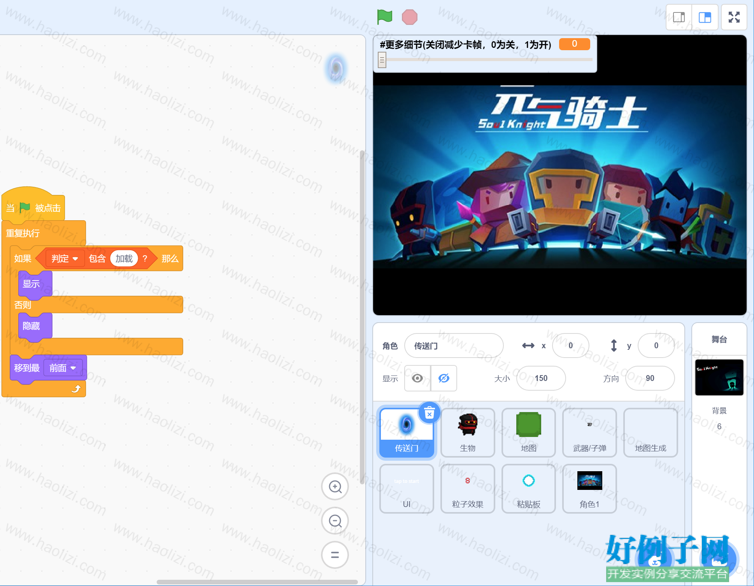Click the green flag to start project
The image size is (754, 586).
click(x=384, y=17)
